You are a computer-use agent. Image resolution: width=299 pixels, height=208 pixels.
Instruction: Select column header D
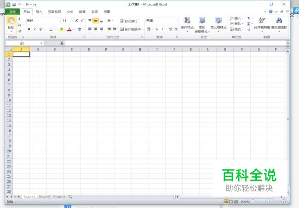(x=72, y=50)
